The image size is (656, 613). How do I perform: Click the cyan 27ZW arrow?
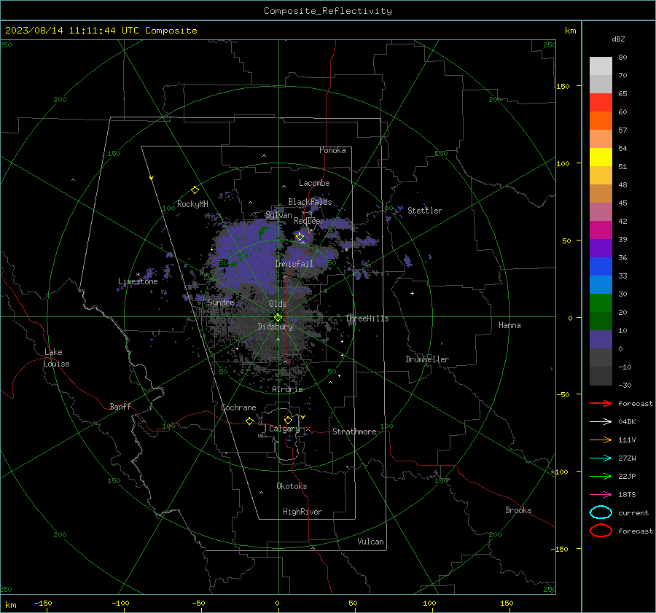point(601,458)
